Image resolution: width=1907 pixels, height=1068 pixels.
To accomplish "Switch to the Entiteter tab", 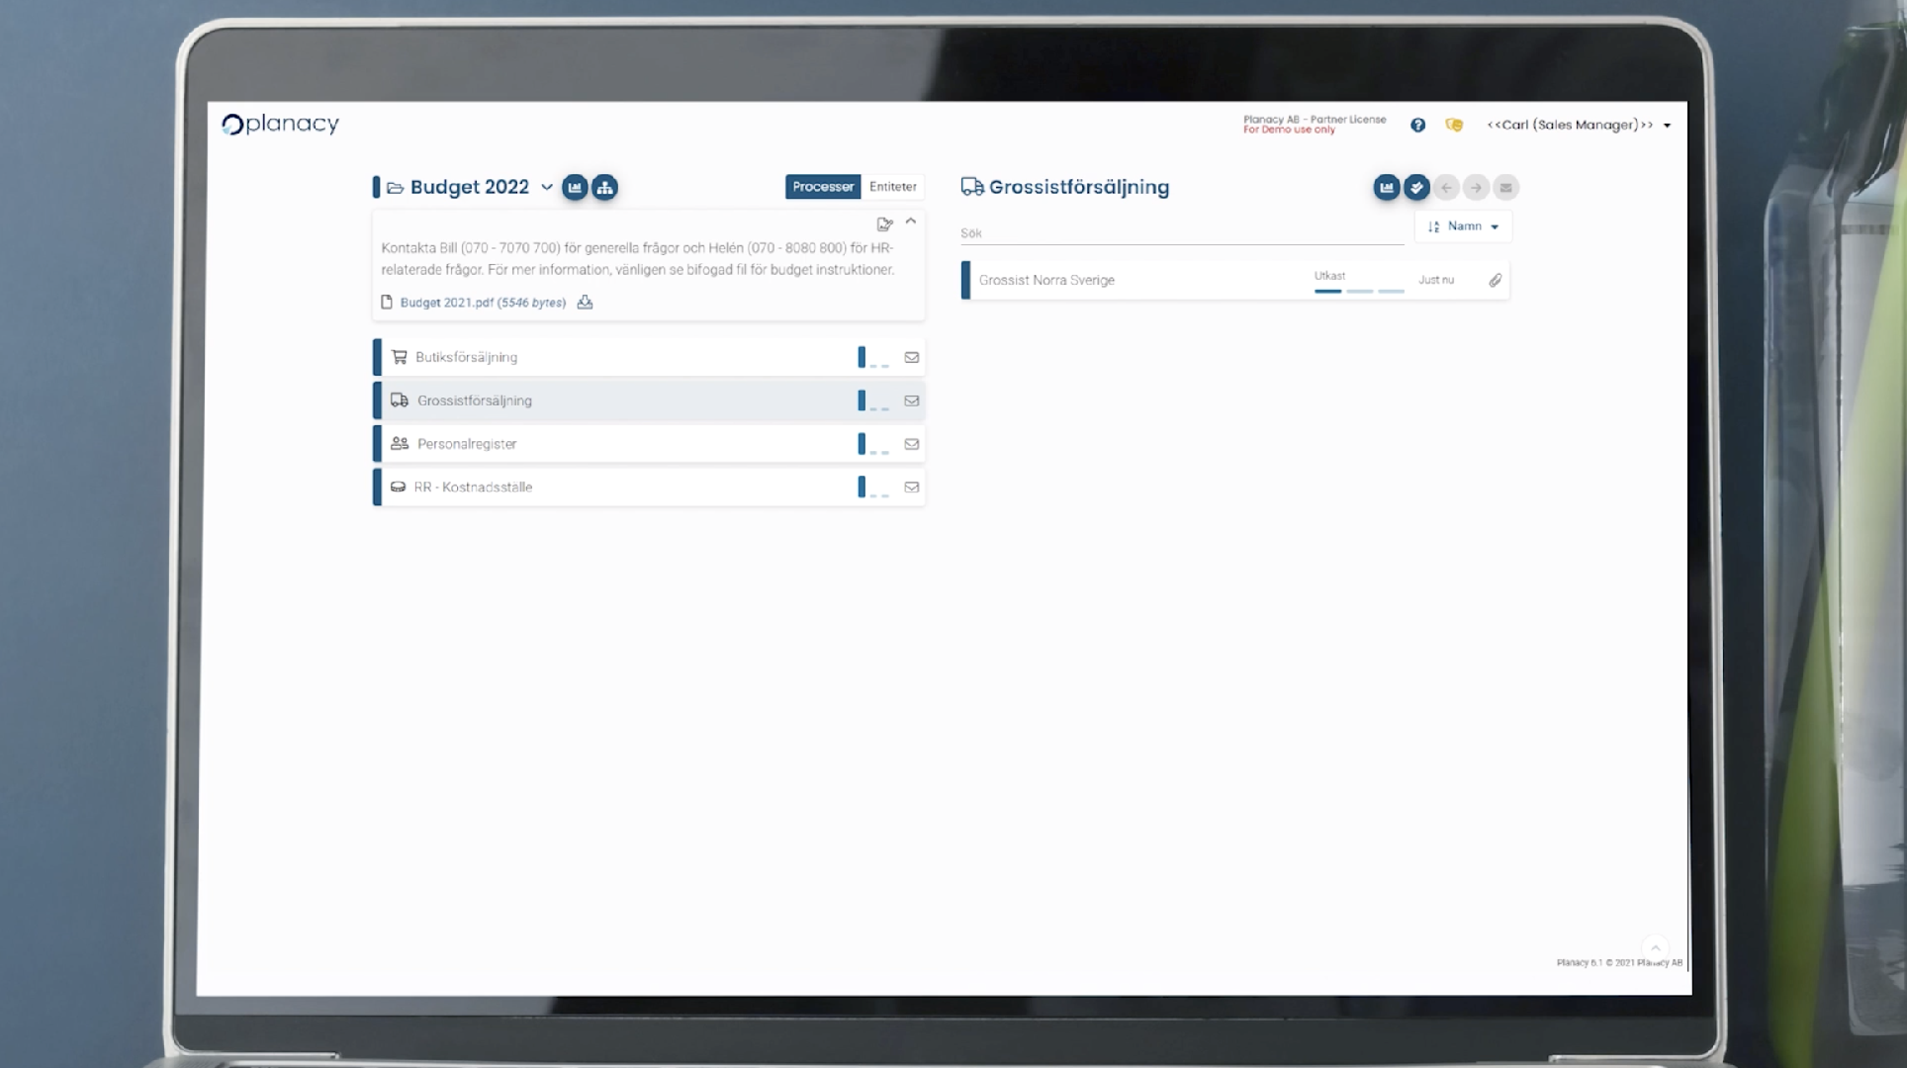I will click(x=892, y=186).
